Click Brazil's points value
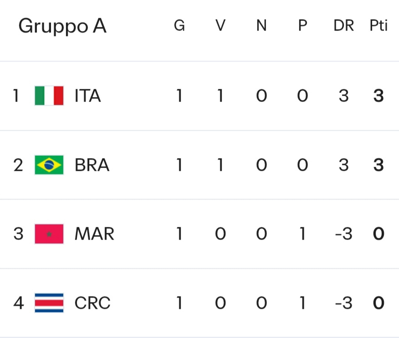Image resolution: width=399 pixels, height=338 pixels. click(x=379, y=165)
